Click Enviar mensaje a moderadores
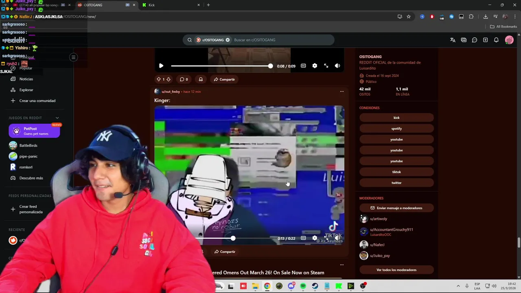521x293 pixels. [396, 208]
